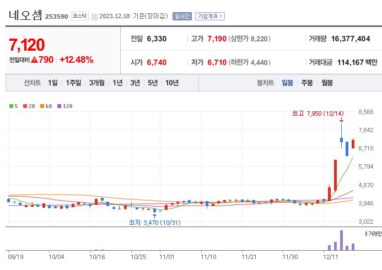Click the 선차트 line chart label
The width and height of the screenshot is (382, 270).
(x=32, y=83)
